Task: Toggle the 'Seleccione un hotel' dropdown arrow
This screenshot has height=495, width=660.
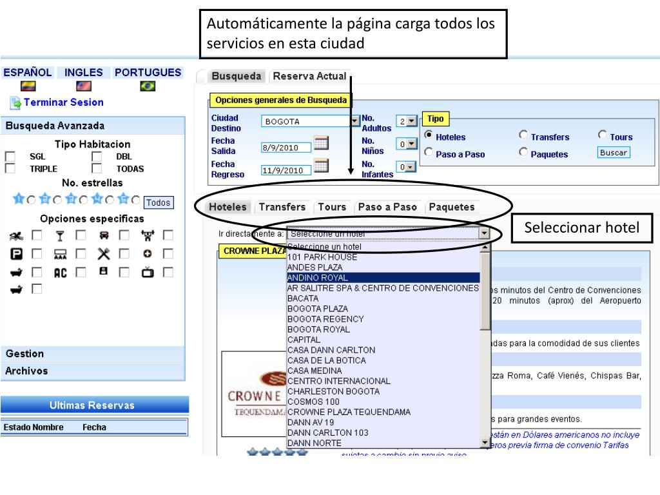Action: 485,233
